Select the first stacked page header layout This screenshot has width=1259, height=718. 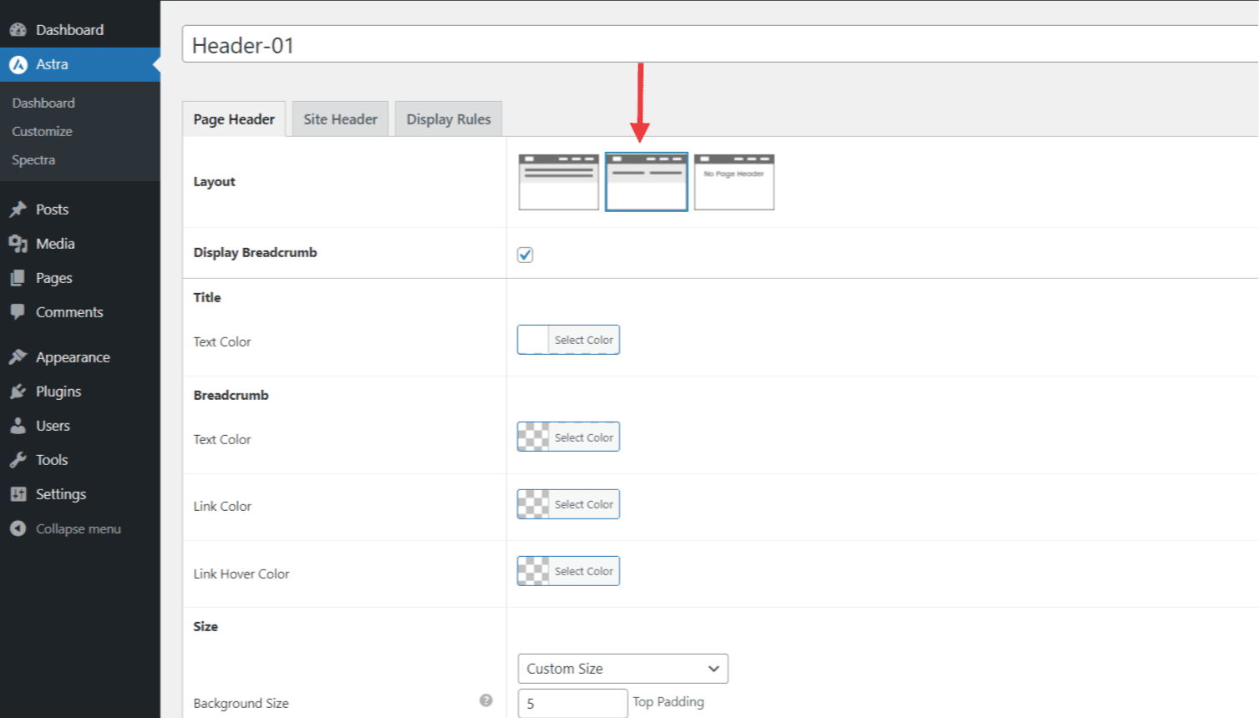[559, 182]
